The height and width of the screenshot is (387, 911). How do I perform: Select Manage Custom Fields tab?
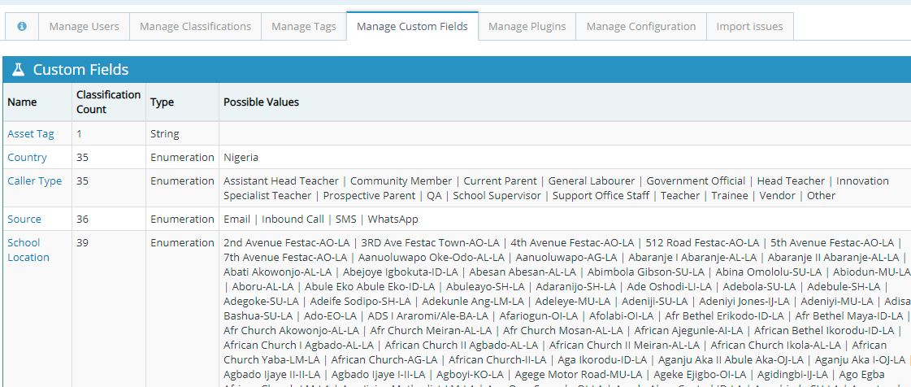coord(412,27)
